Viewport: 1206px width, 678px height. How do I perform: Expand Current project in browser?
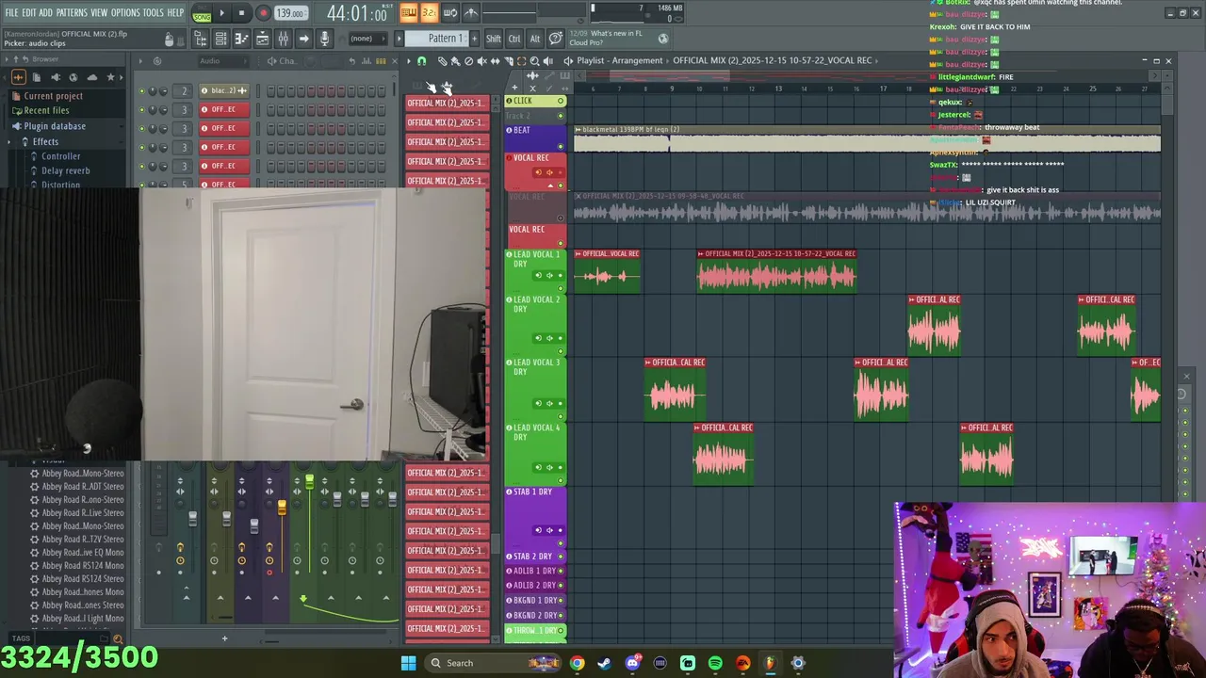[x=53, y=96]
